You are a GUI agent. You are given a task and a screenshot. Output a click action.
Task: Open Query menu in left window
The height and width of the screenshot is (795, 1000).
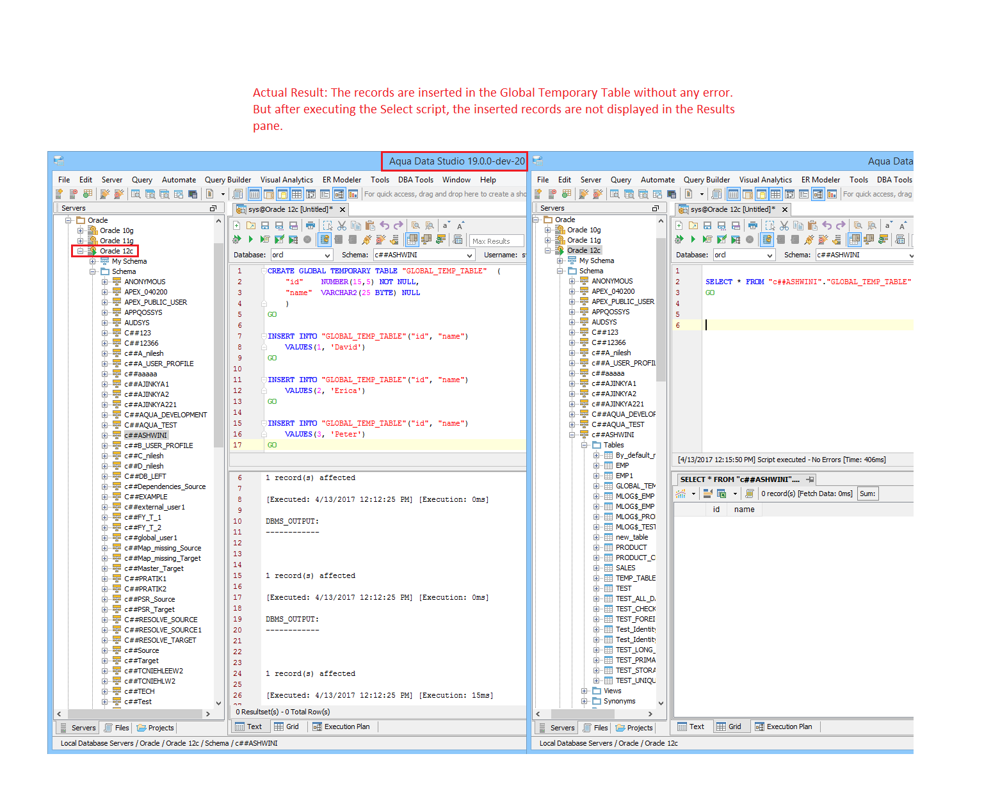point(142,180)
